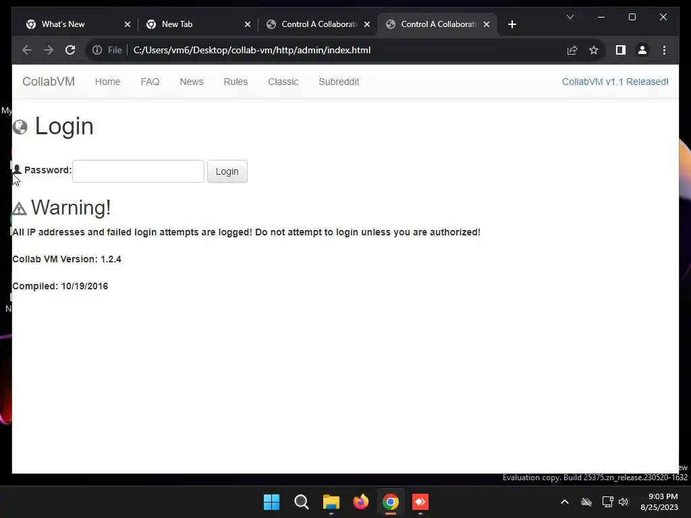Open the Chrome side panel
Viewport: 691px width, 518px height.
click(621, 50)
